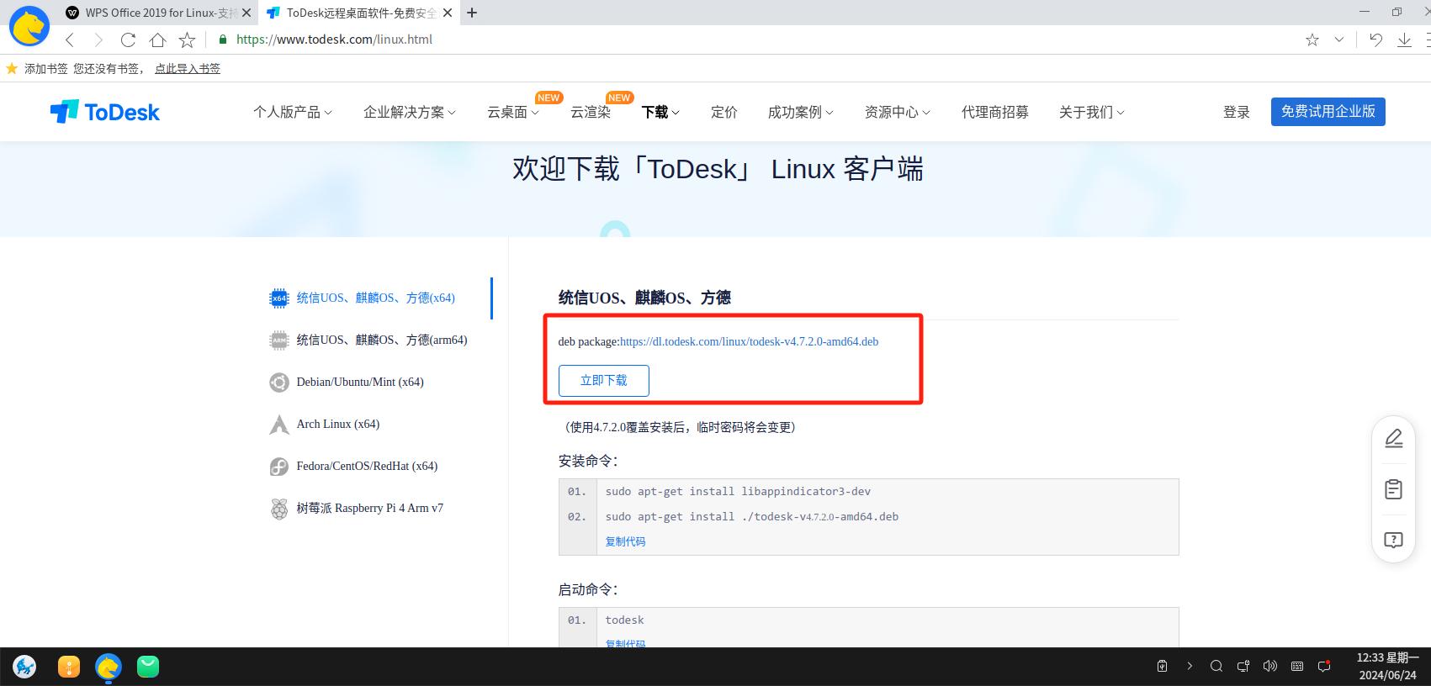This screenshot has height=686, width=1431.
Task: Open the 定价 page
Action: click(x=723, y=112)
